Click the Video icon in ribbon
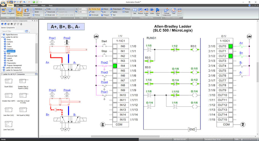 tap(152, 11)
